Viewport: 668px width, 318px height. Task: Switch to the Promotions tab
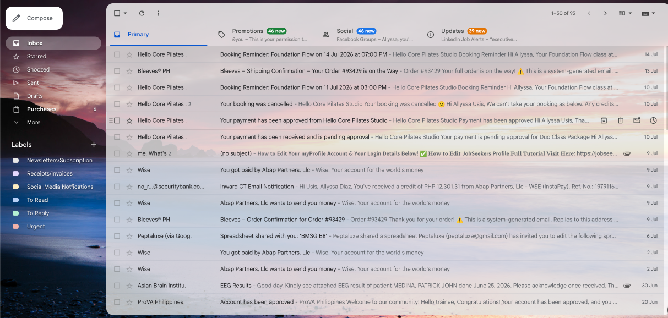tap(264, 34)
